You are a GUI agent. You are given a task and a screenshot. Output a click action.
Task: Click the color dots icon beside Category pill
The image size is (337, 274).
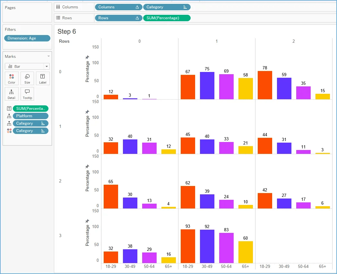9,131
